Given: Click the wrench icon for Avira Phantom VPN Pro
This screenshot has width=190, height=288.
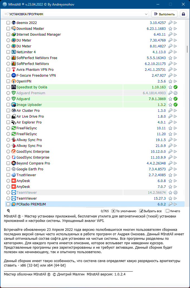Looking at the screenshot, I should coord(170,70).
